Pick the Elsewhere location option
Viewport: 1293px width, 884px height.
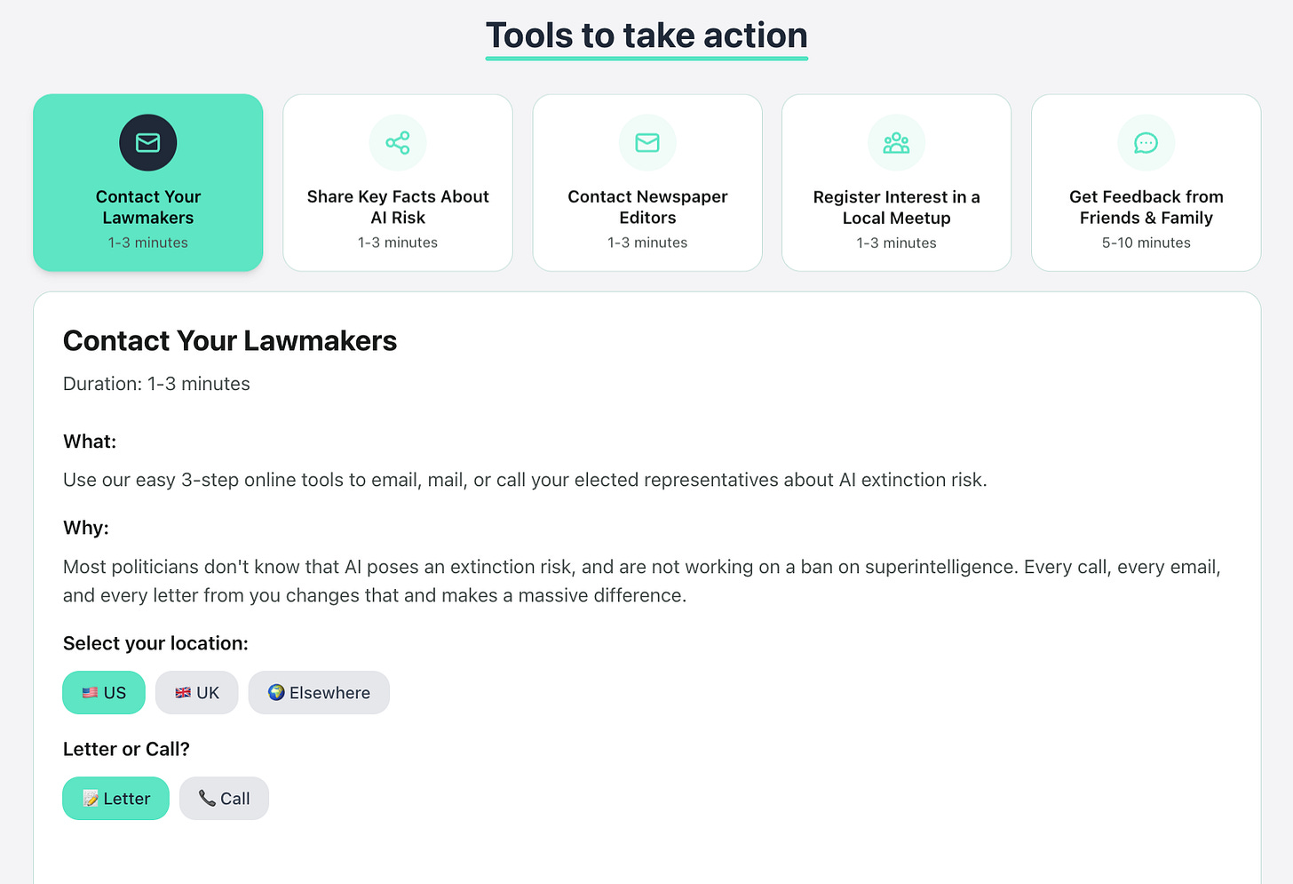click(319, 693)
